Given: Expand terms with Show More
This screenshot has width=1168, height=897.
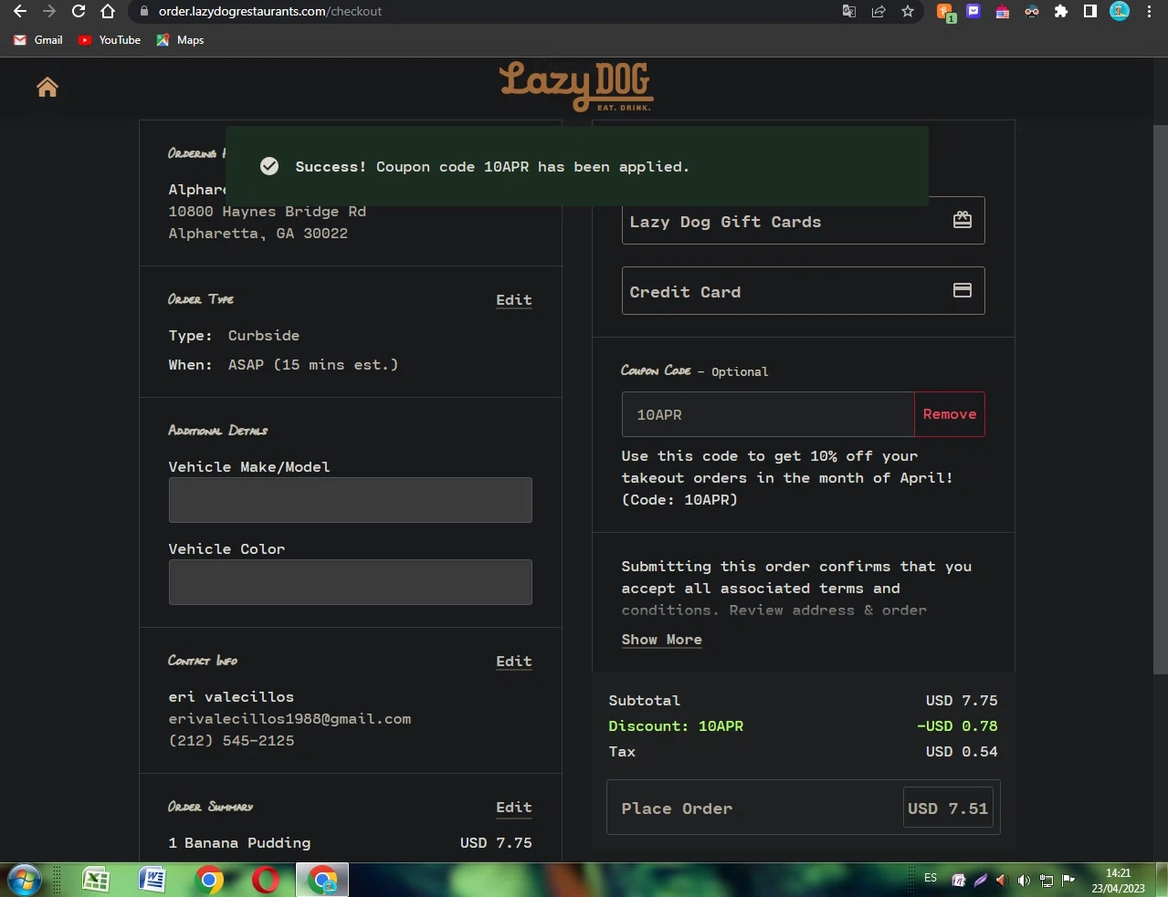Looking at the screenshot, I should pyautogui.click(x=662, y=640).
